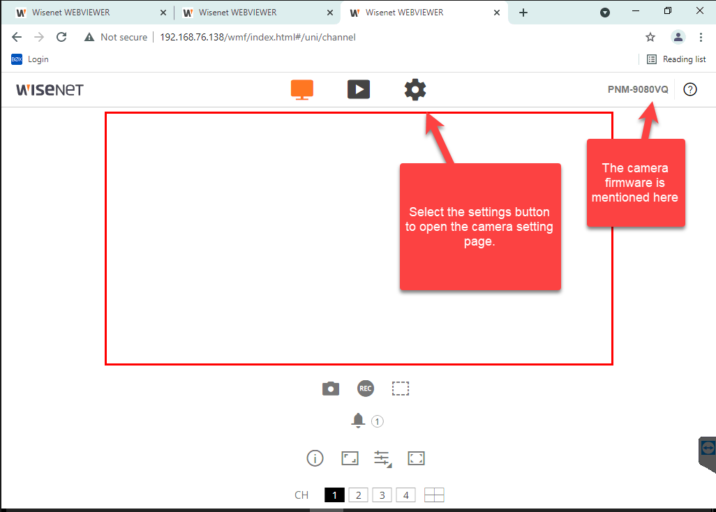The height and width of the screenshot is (512, 716).
Task: Open the browser profile menu
Action: (x=678, y=37)
